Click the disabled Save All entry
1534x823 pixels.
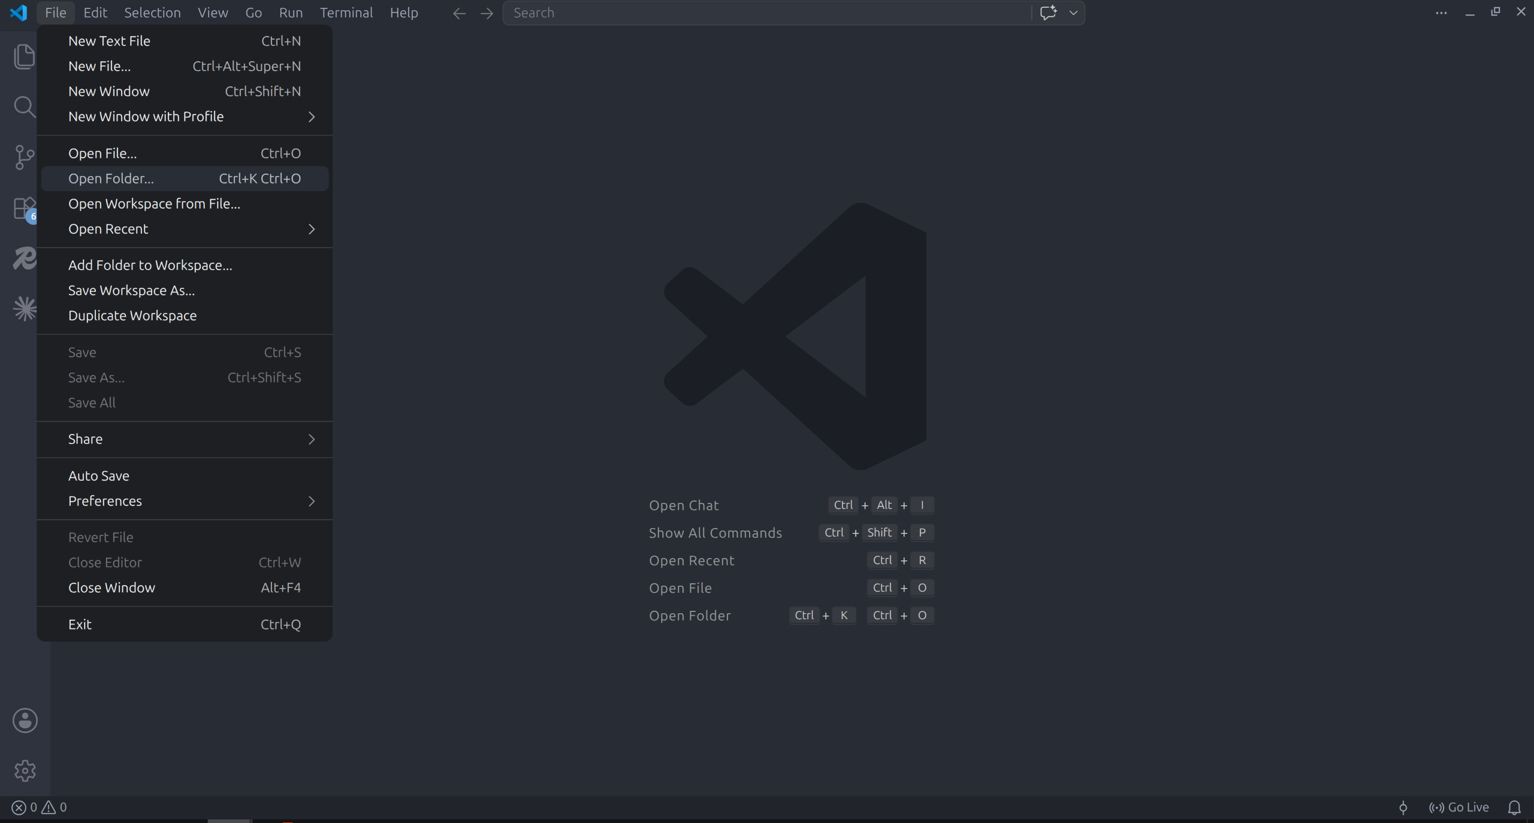click(185, 403)
